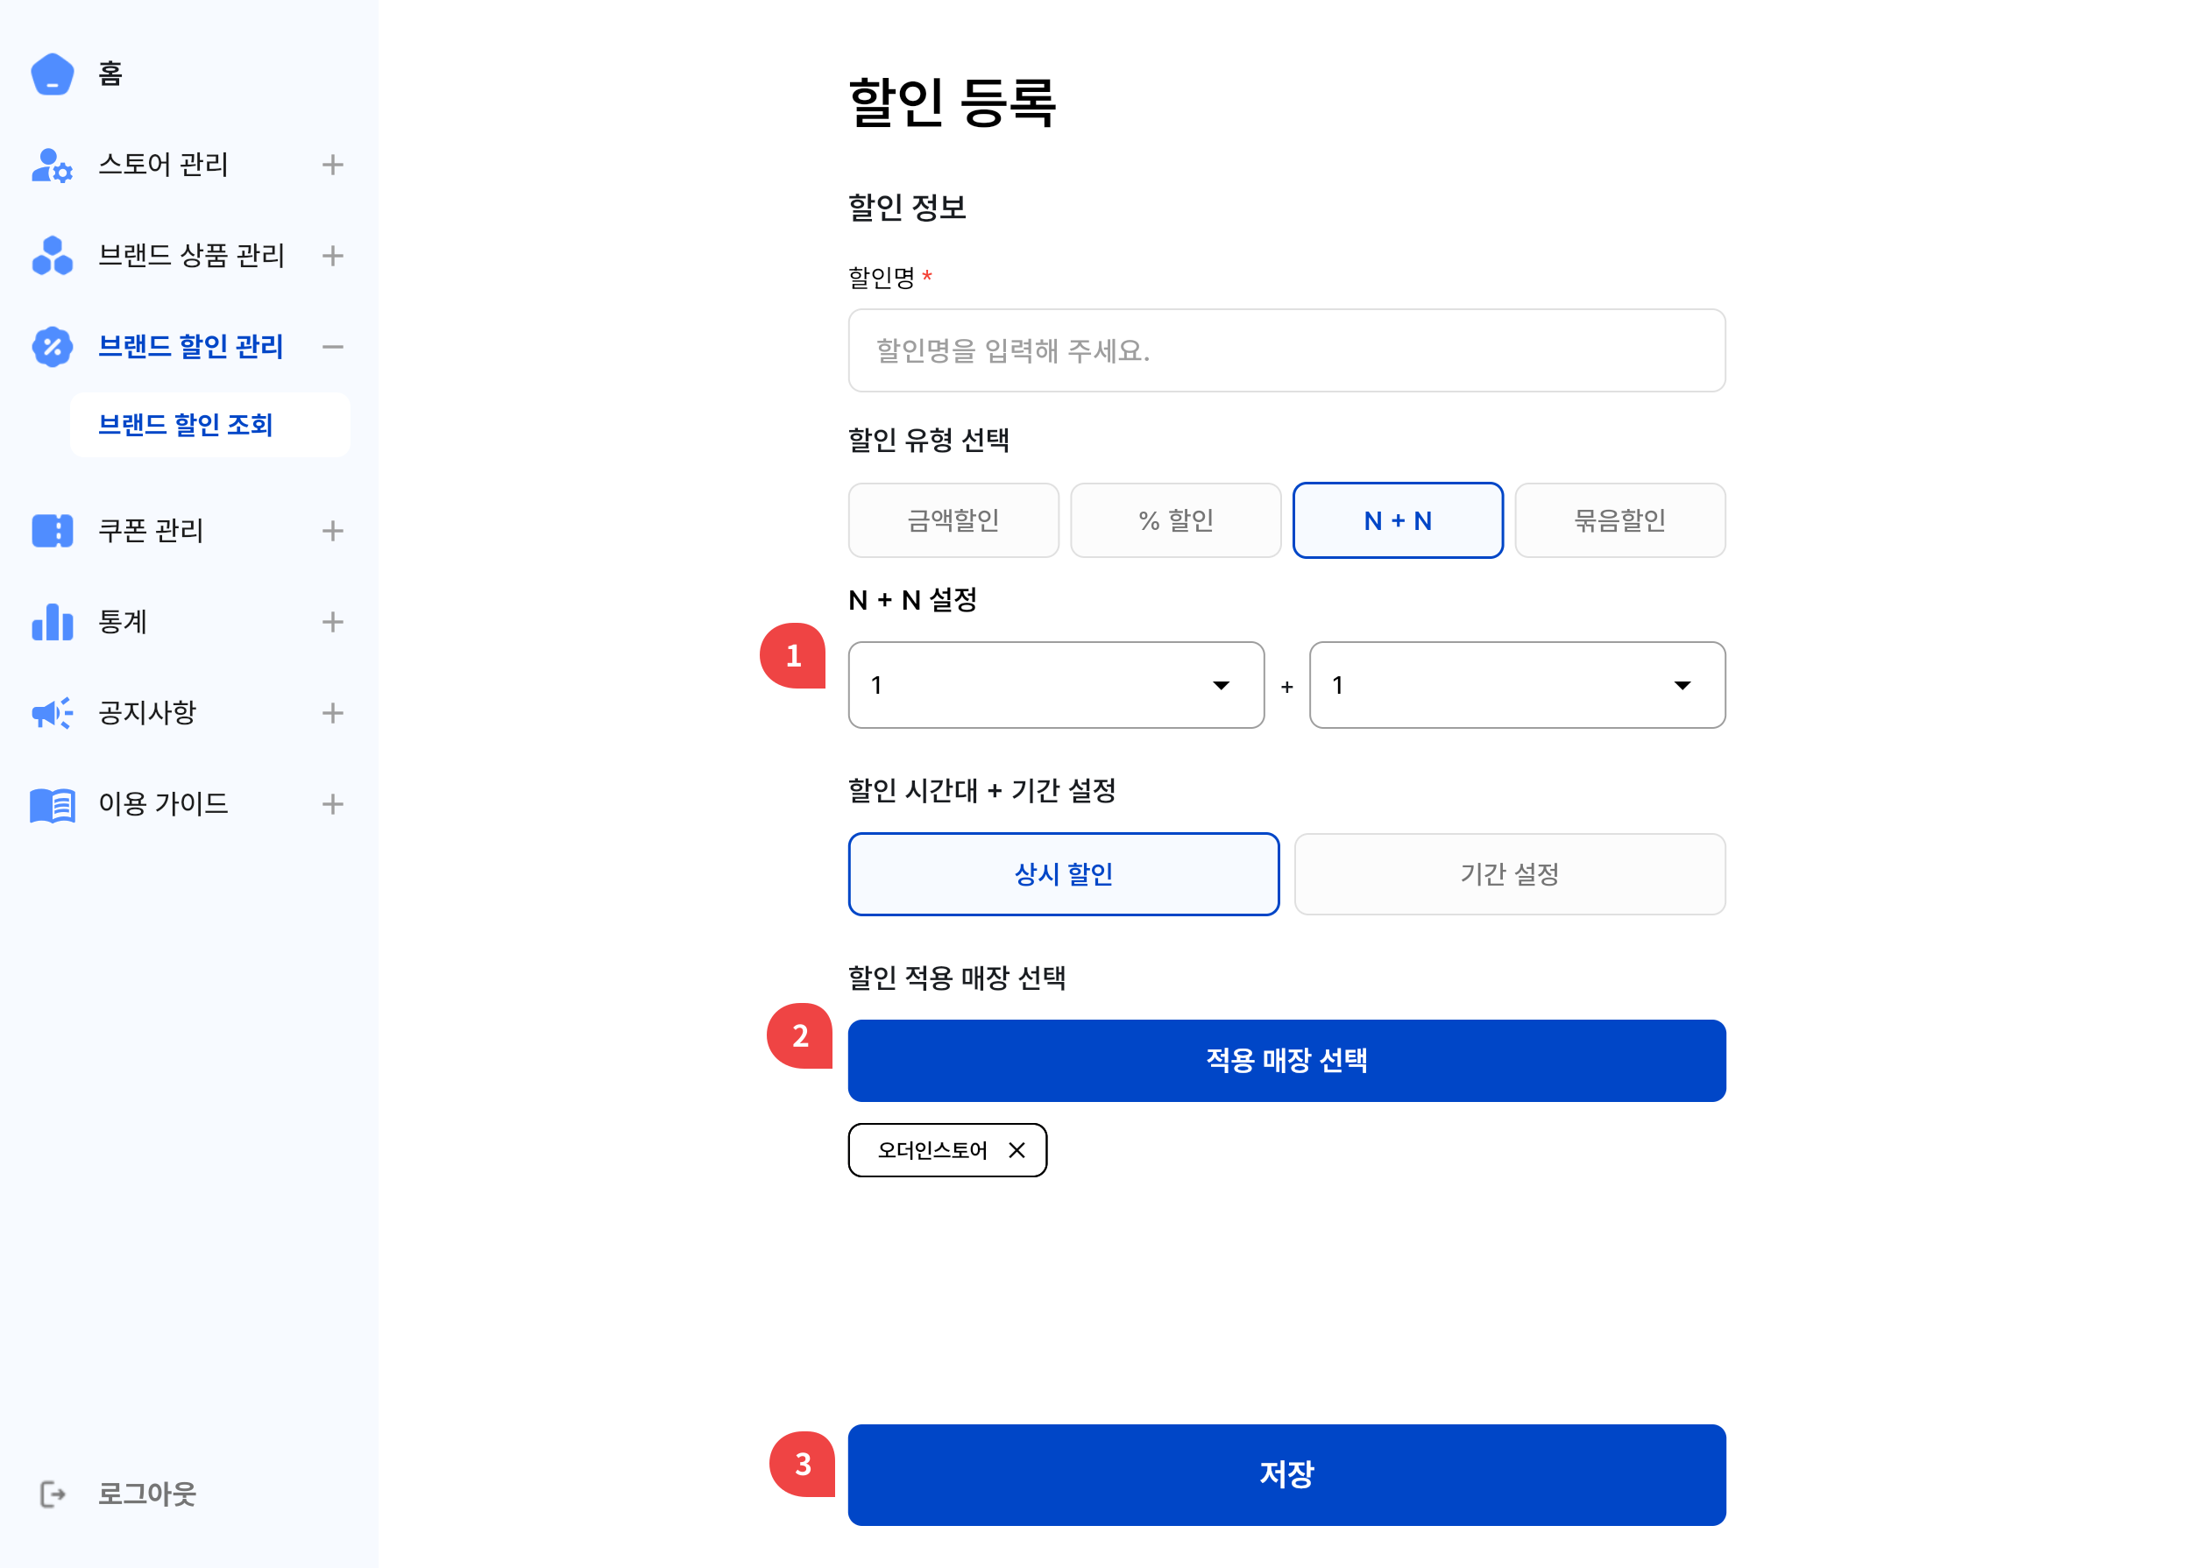
Task: Click the 할인 정보 section heading
Action: (907, 207)
